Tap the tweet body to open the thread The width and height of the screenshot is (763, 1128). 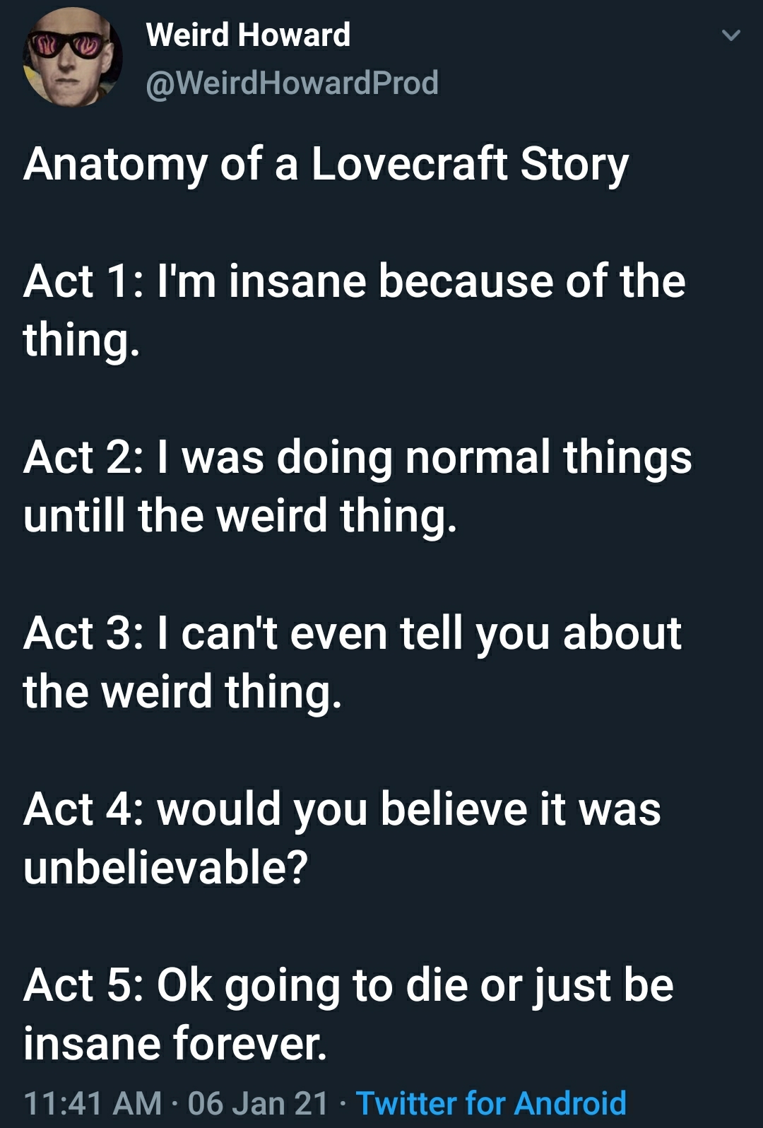353,565
